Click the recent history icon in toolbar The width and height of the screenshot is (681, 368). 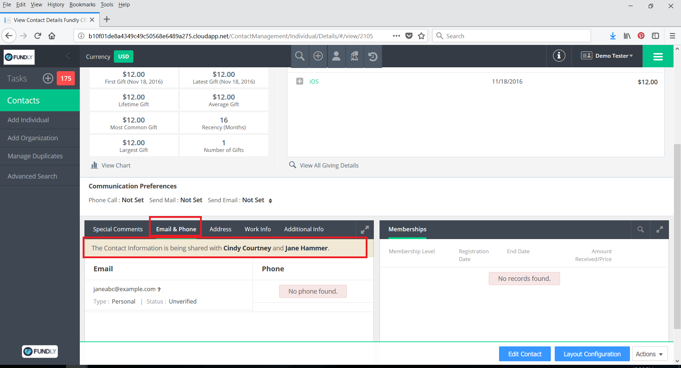point(373,56)
